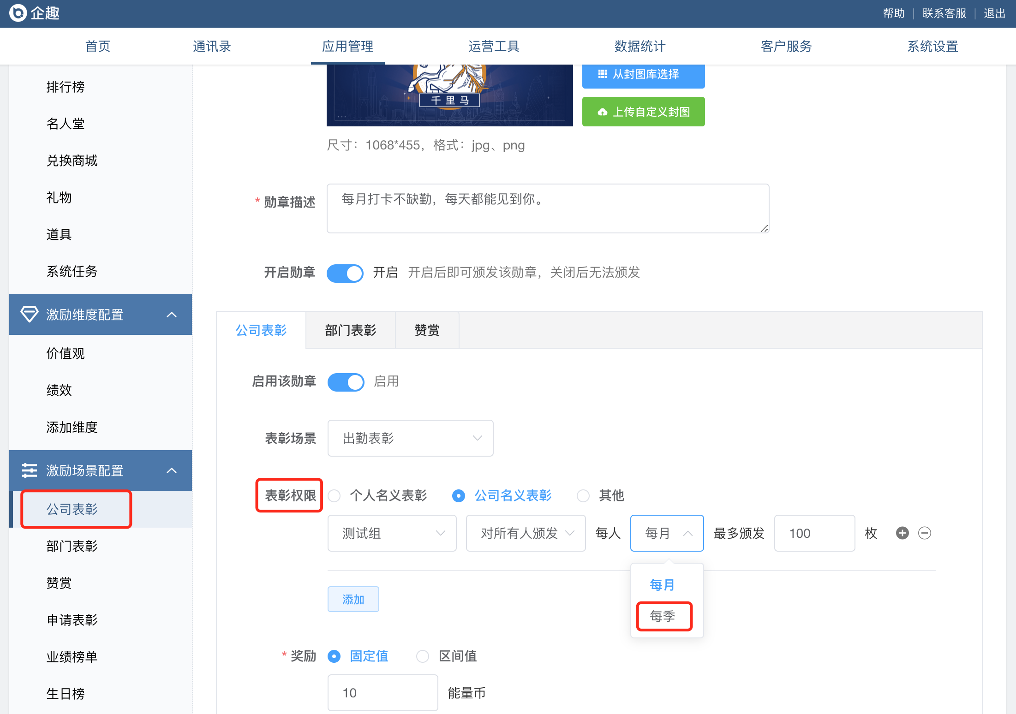Screen dimensions: 1016x714
Task: Toggle the 开启勋章 switch off
Action: 345,273
